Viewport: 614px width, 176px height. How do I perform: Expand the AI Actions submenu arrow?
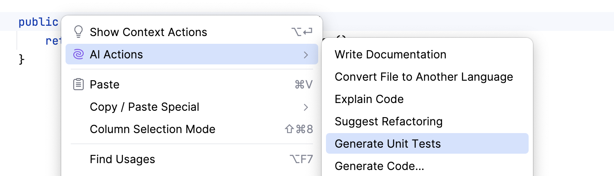pos(306,55)
